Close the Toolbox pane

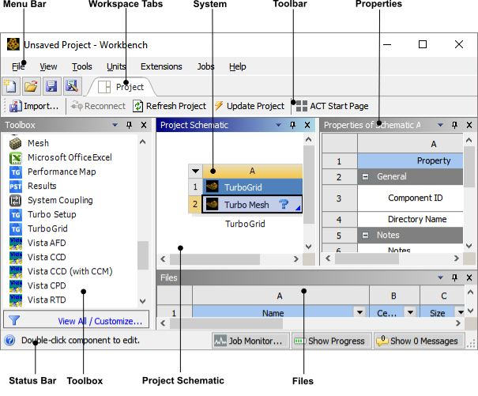coord(144,125)
